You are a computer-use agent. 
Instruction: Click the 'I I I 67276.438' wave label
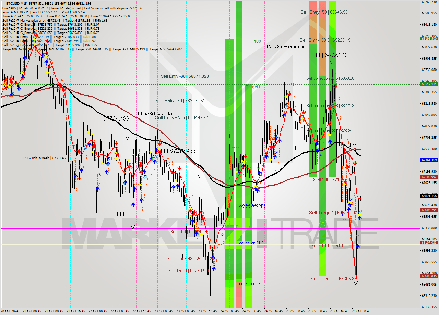pos(179,151)
